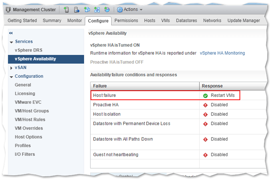Click the New Resource Pool toolbar icon
Image resolution: width=271 pixels, height=180 pixels.
(107, 10)
